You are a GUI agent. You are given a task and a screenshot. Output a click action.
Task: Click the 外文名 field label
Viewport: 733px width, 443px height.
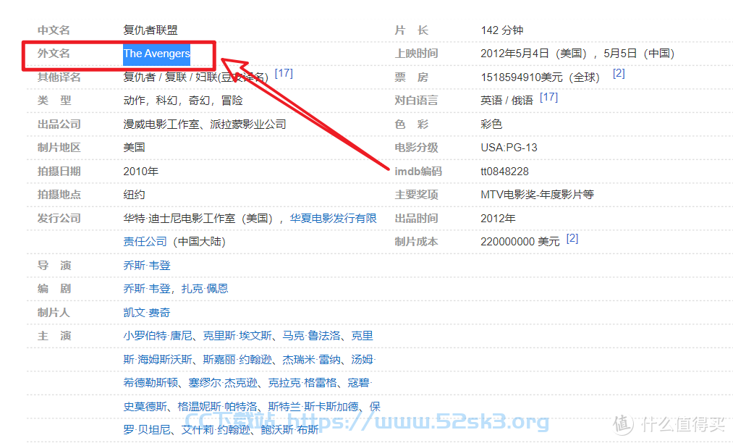click(x=54, y=54)
